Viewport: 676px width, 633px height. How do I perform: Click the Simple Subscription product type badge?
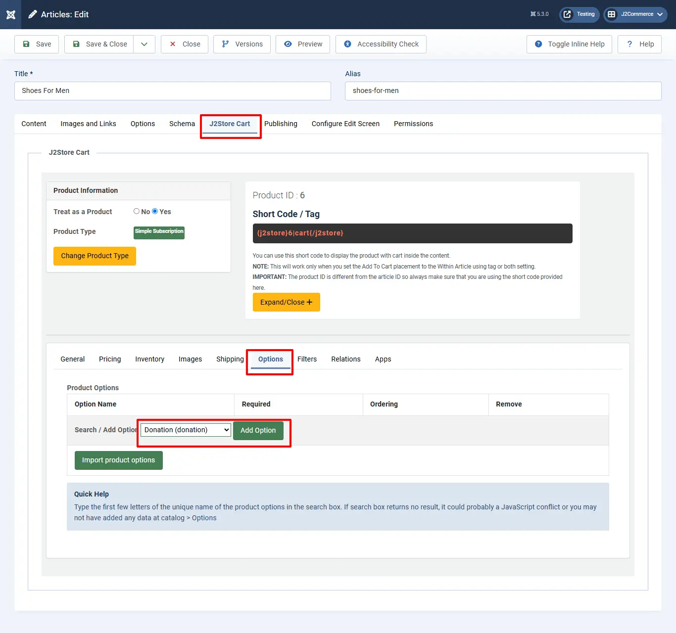159,232
